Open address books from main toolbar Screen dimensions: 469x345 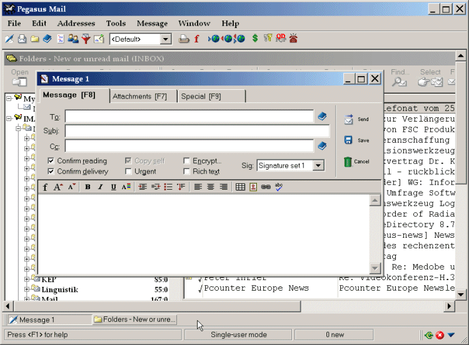(48, 39)
